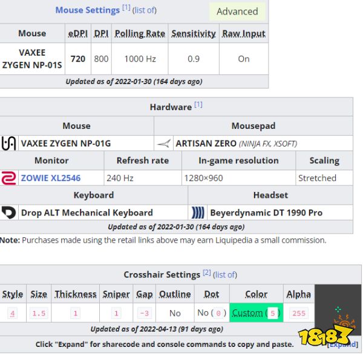Select the Stretched scaling cell

[324, 178]
